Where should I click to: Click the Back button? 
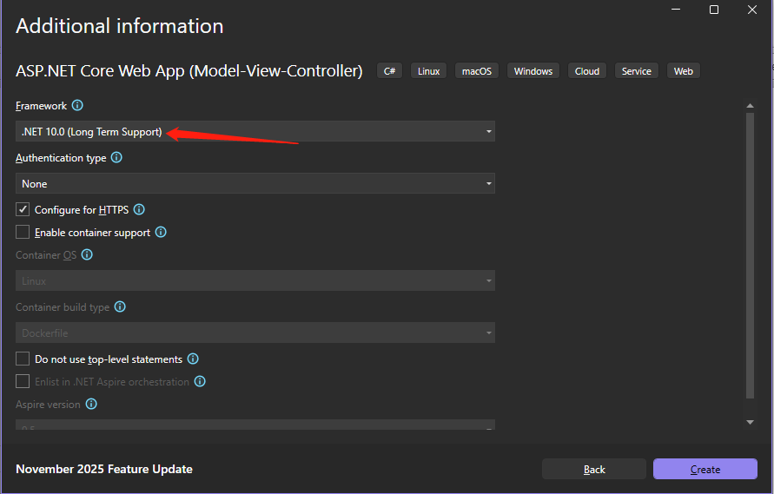(594, 470)
